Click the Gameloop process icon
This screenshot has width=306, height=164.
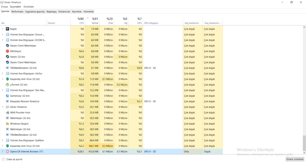coord(7,96)
